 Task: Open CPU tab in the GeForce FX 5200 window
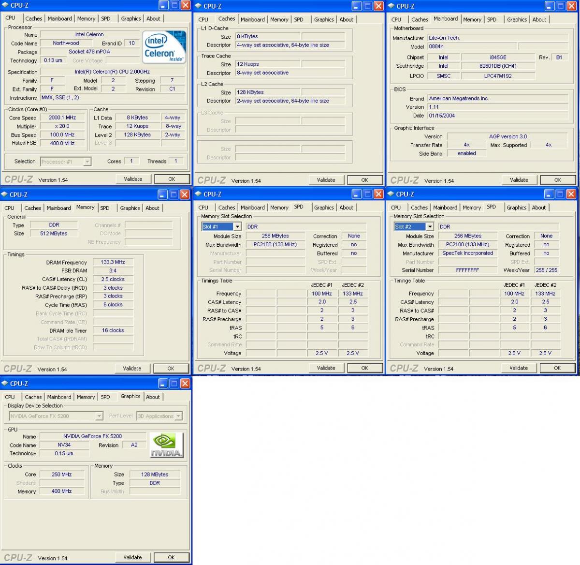10,397
